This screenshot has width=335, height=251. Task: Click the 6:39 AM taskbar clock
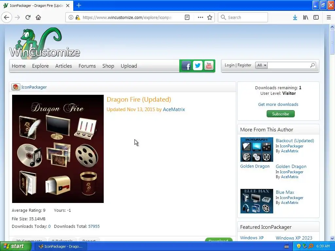(x=323, y=246)
